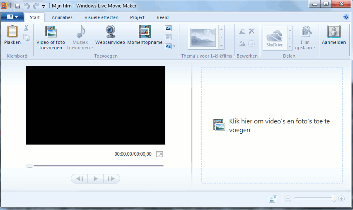The width and height of the screenshot is (353, 210).
Task: Play the preview video
Action: 95,179
